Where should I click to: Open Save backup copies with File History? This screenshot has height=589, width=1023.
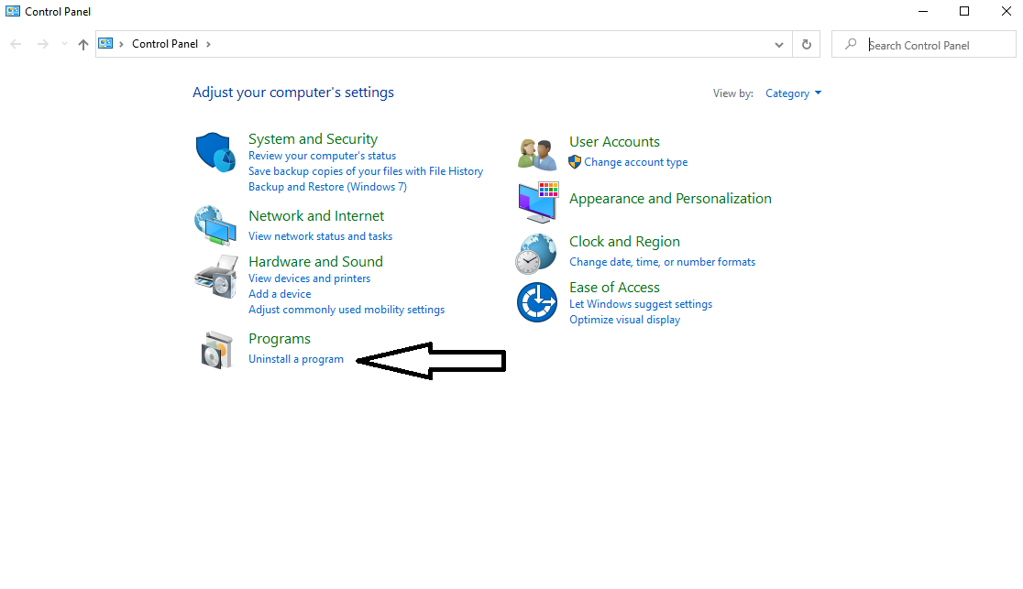click(x=366, y=171)
